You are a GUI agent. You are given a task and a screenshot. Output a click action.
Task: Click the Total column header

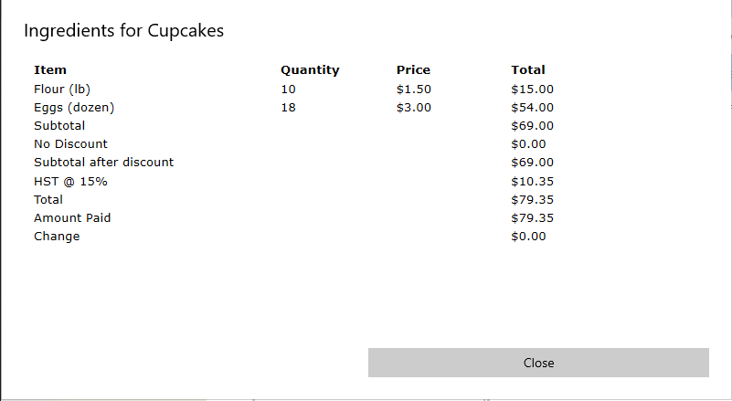(x=528, y=70)
